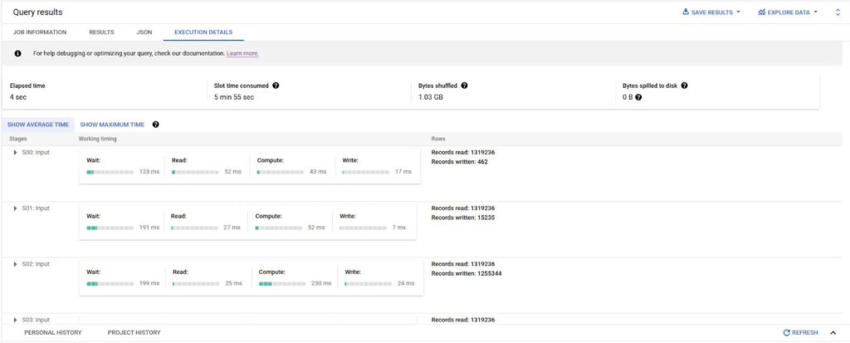Expand stage S00: Input
Image resolution: width=850 pixels, height=343 pixels.
[x=15, y=153]
